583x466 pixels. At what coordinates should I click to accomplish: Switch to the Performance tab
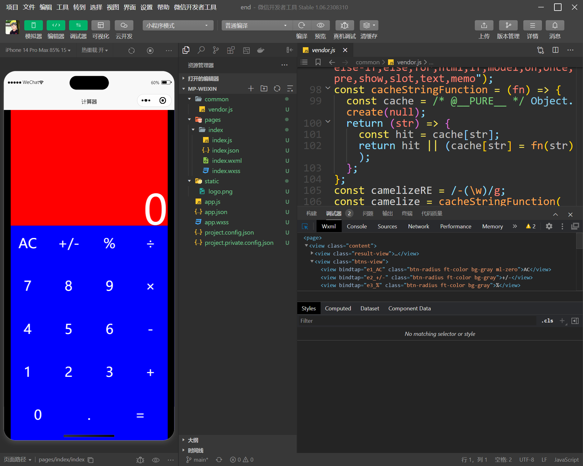[456, 226]
